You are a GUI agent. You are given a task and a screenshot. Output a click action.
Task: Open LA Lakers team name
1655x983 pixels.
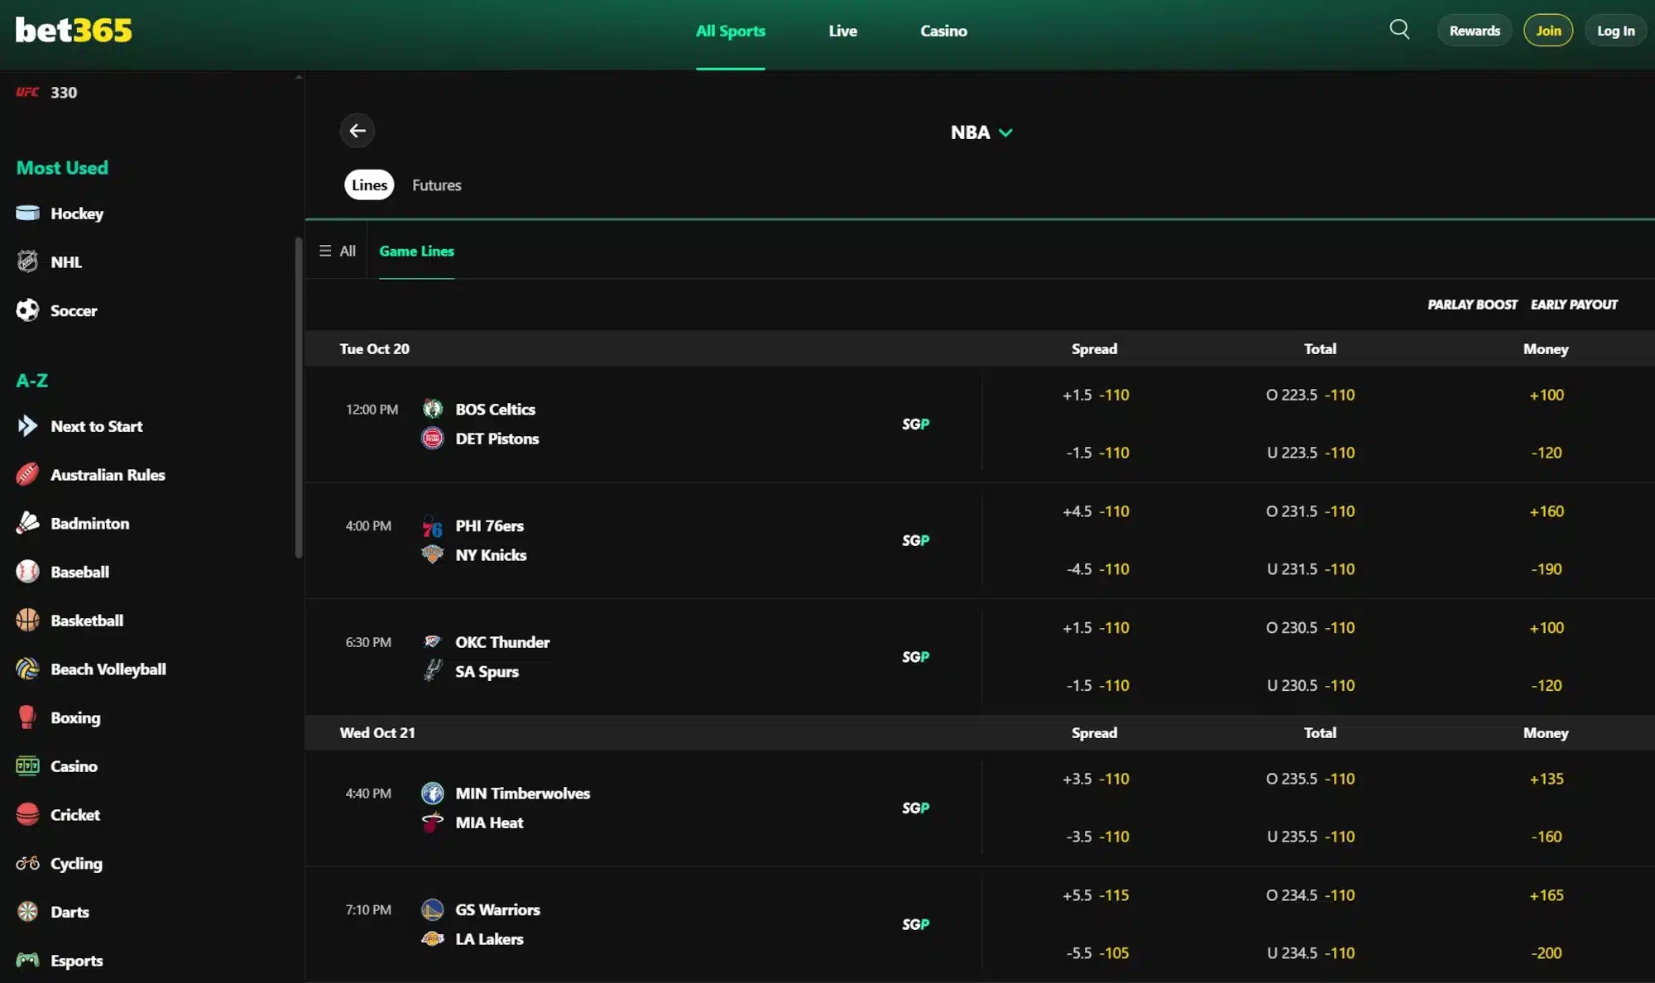point(489,939)
